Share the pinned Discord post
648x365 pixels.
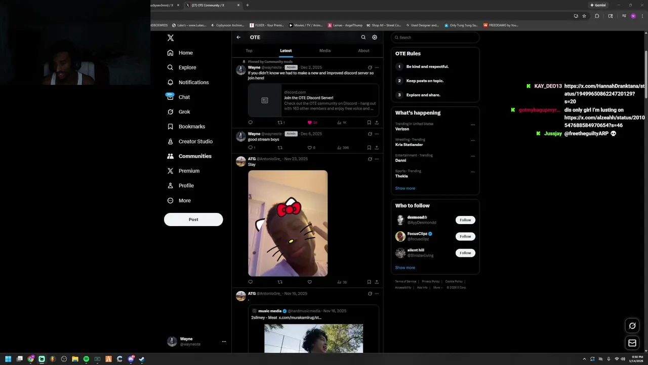pyautogui.click(x=376, y=122)
